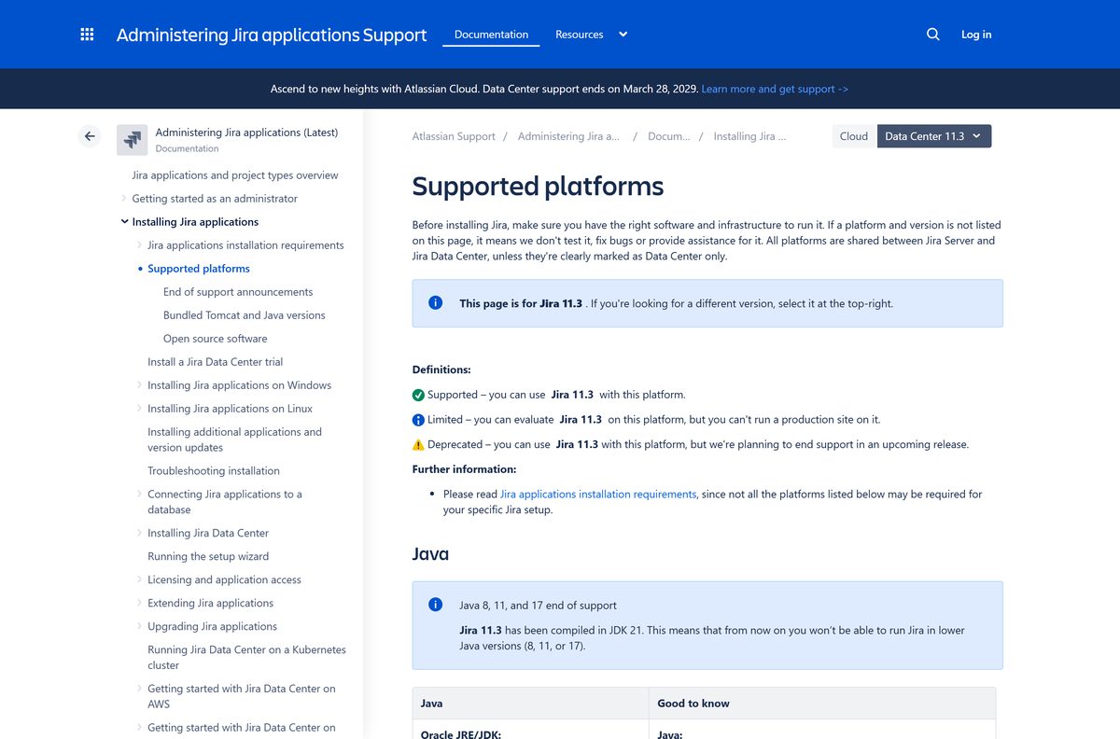The width and height of the screenshot is (1120, 739).
Task: Select Supported platforms in sidebar
Action: click(199, 269)
